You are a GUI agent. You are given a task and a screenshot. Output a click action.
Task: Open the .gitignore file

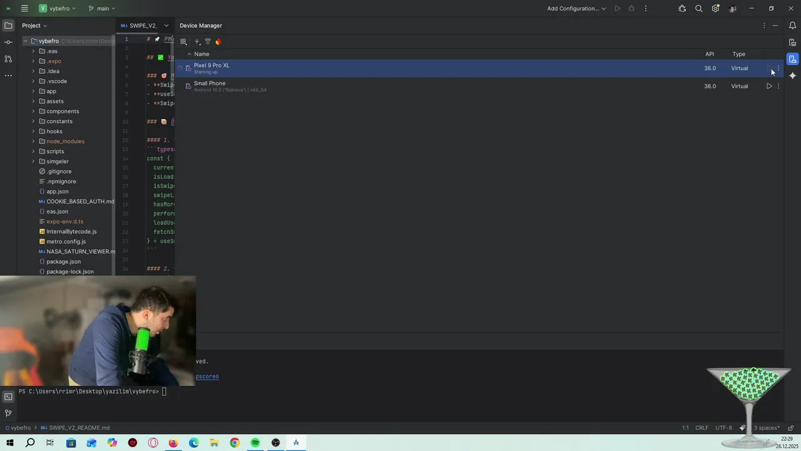(59, 172)
